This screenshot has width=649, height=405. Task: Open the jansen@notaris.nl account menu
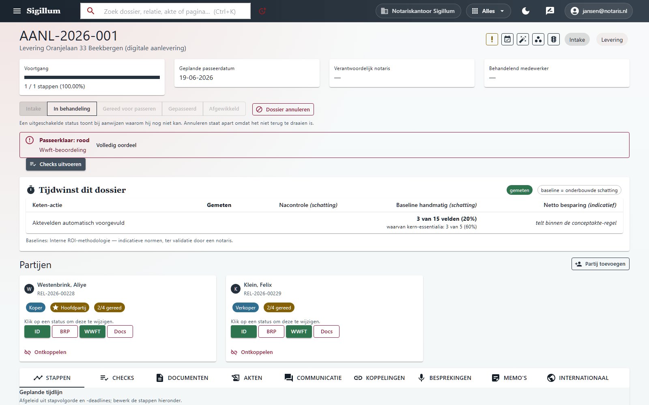[x=599, y=11]
